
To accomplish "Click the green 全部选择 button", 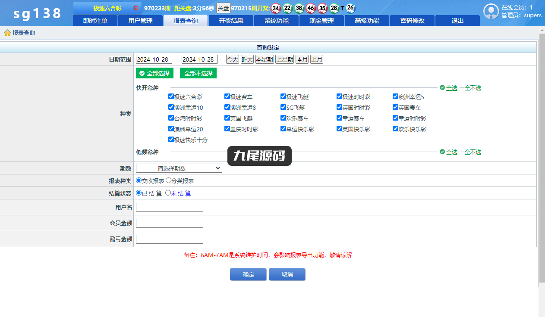I will click(x=154, y=73).
